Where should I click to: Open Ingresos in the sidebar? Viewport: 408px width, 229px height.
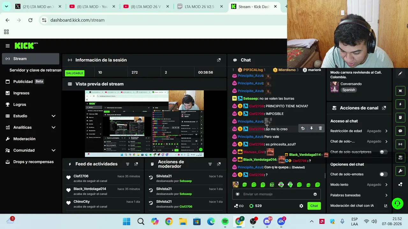[x=31, y=93]
